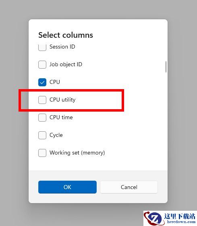Check the Cycle column checkbox

click(x=42, y=135)
